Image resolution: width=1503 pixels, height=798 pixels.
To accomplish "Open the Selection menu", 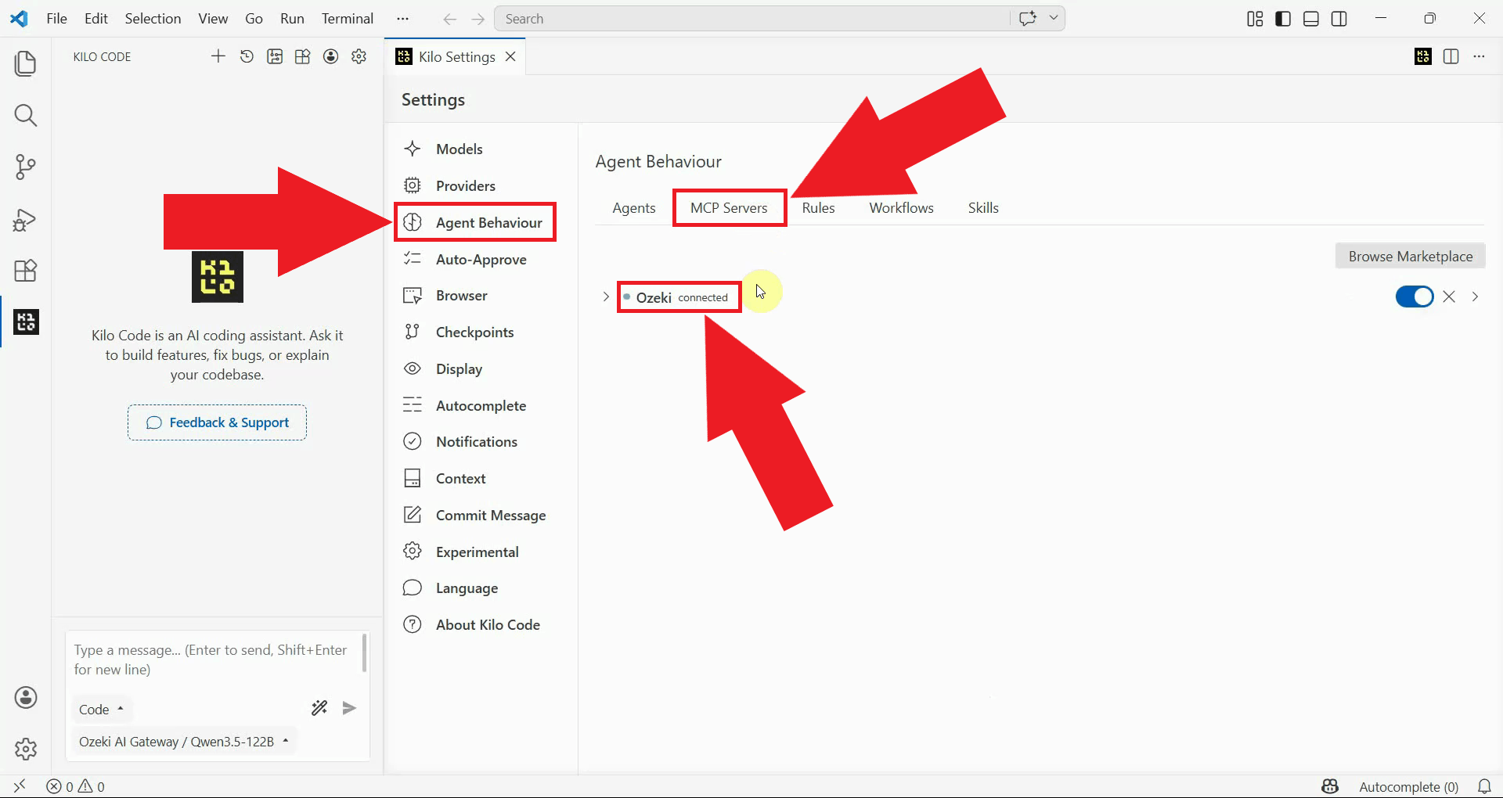I will click(153, 19).
